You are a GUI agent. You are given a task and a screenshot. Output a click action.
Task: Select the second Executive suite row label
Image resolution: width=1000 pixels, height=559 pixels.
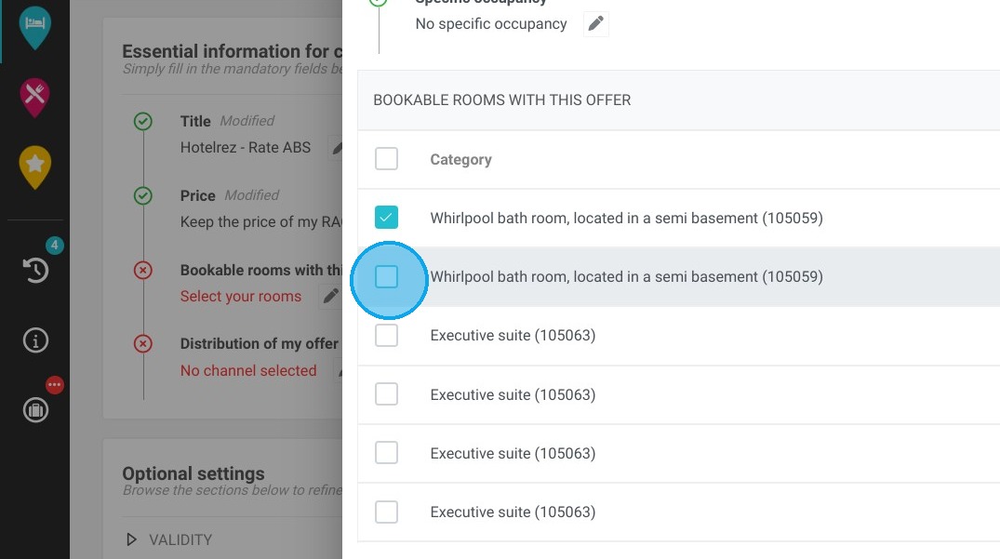(x=513, y=394)
